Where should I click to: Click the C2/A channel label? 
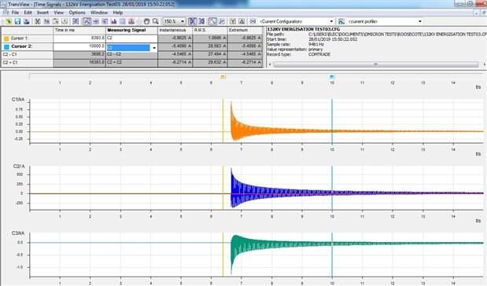click(x=19, y=167)
